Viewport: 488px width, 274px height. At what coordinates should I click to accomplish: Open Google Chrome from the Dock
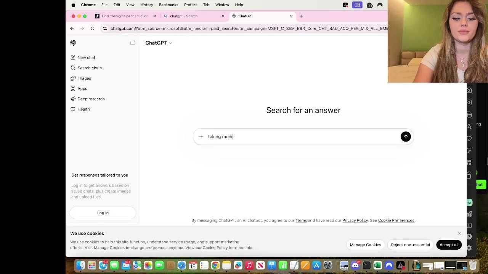(215, 265)
